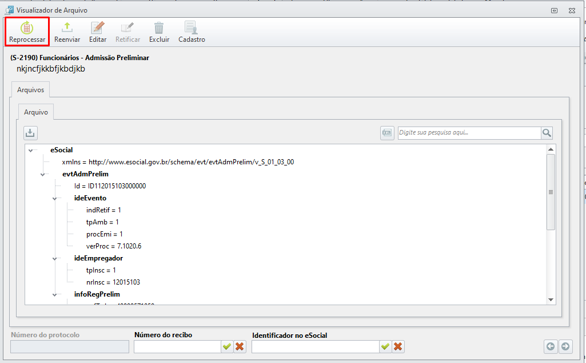Click the S-2190 Admissão Preliminar heading
The width and height of the screenshot is (586, 363).
point(79,58)
